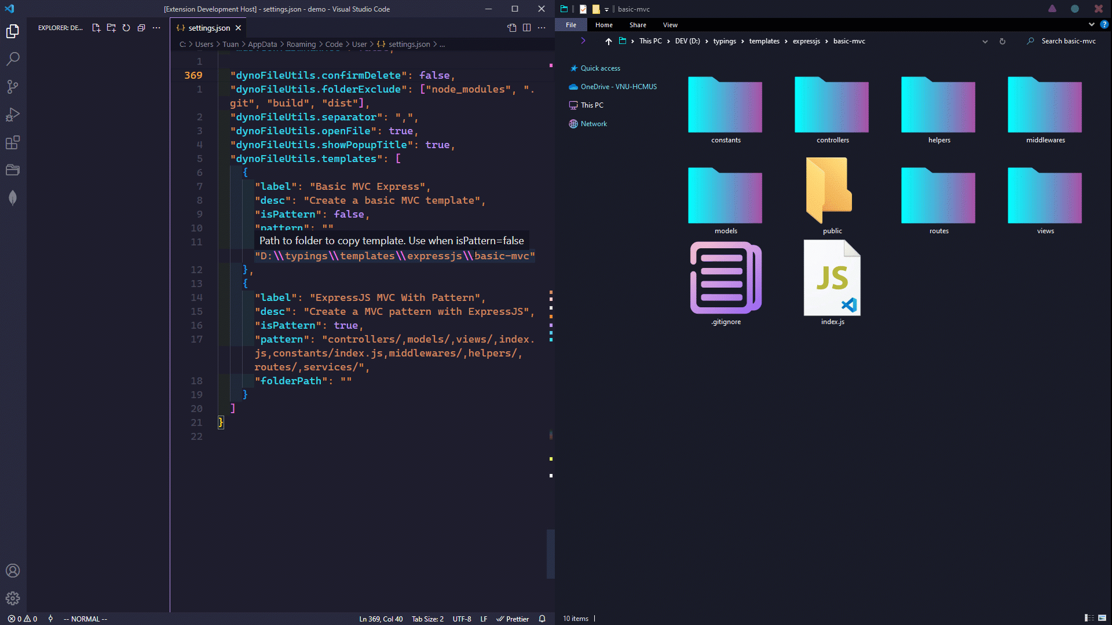1112x625 pixels.
Task: Click the UTF-8 encoding button in status bar
Action: [463, 618]
